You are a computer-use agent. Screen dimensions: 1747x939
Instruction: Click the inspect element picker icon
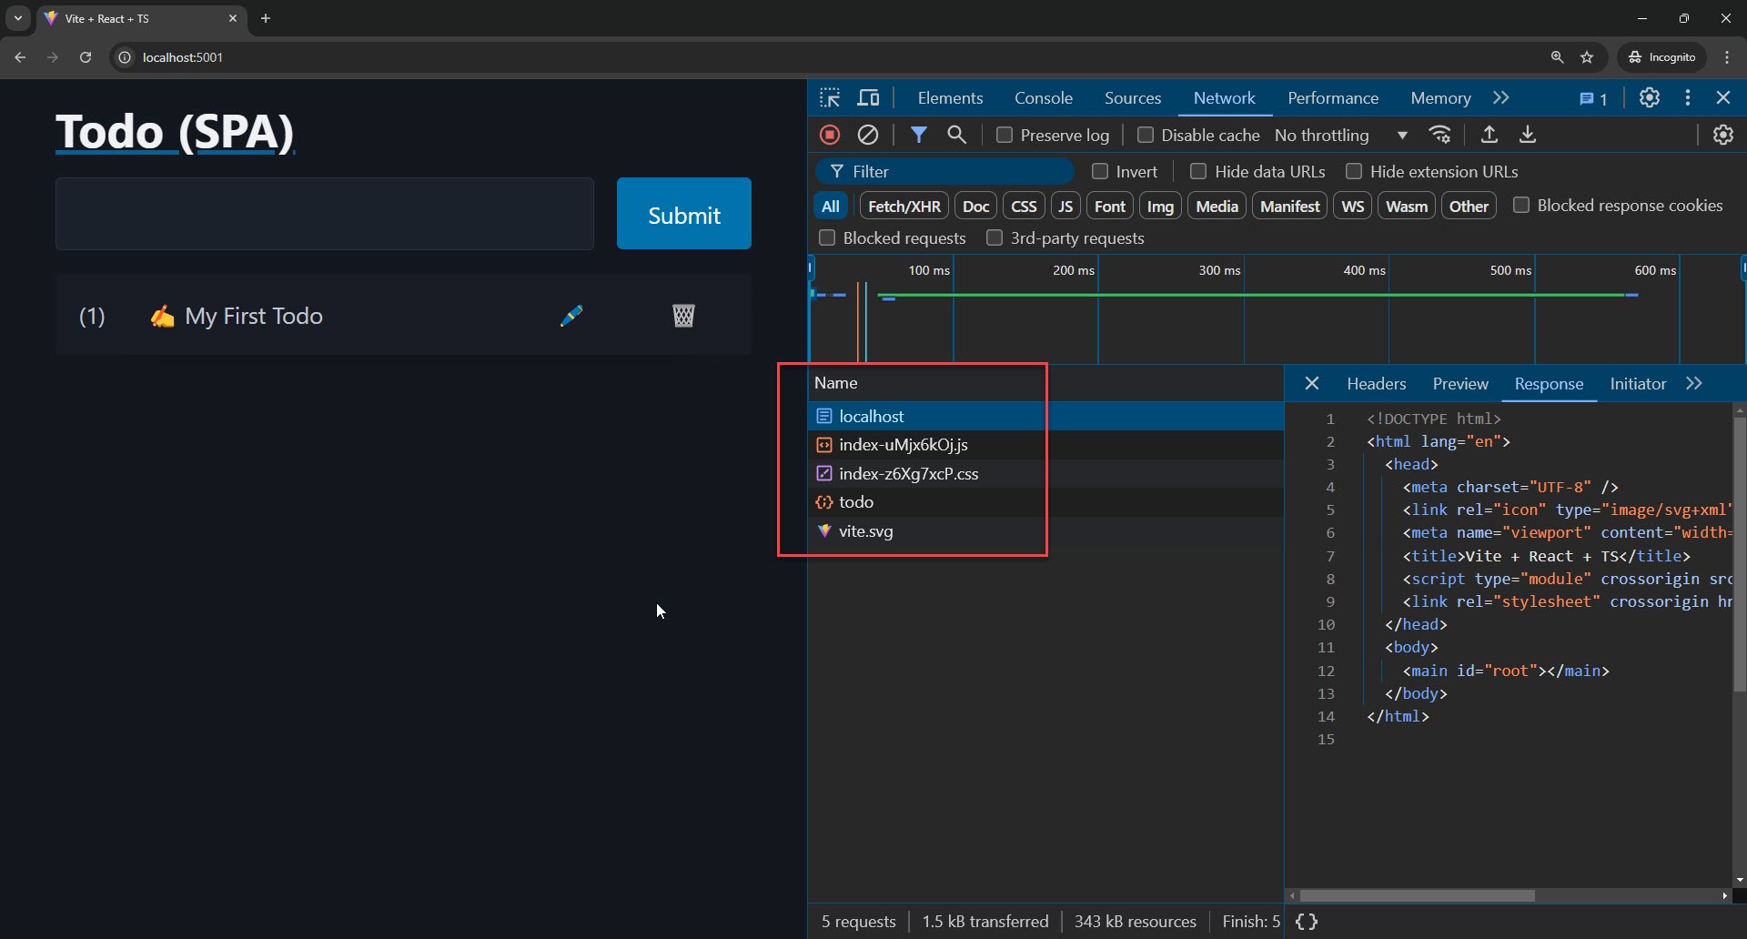tap(829, 98)
